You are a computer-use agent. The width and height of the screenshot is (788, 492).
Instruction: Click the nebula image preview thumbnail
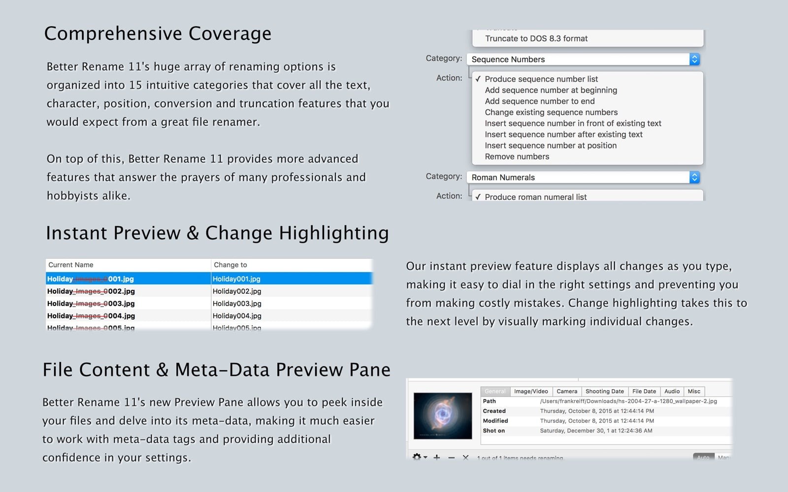coord(442,418)
